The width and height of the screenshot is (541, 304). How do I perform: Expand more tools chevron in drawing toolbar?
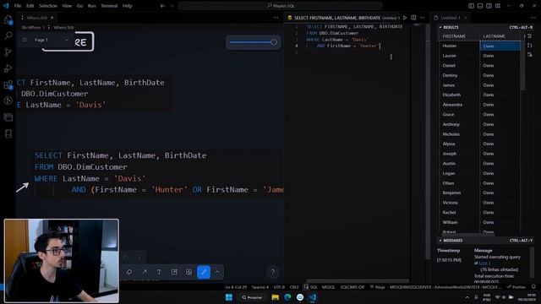coord(217,272)
